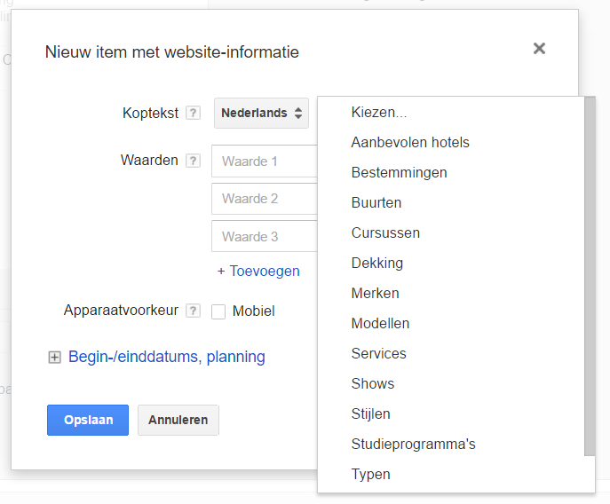The image size is (610, 504).
Task: Choose Cursussen from the dropdown
Action: coord(385,232)
